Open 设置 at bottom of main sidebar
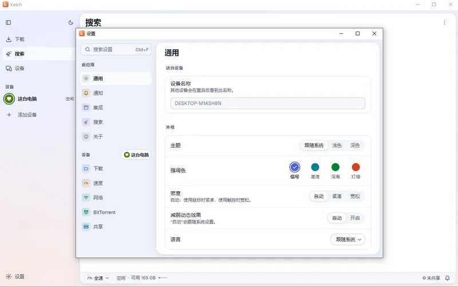The width and height of the screenshot is (458, 287). [x=15, y=277]
